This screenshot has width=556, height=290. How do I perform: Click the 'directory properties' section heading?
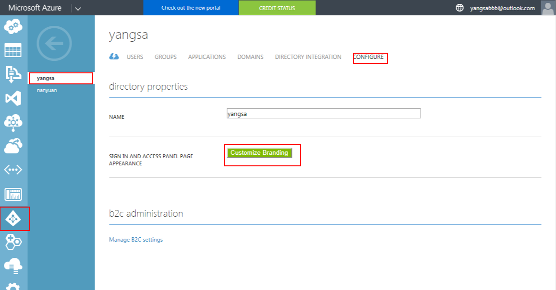148,87
